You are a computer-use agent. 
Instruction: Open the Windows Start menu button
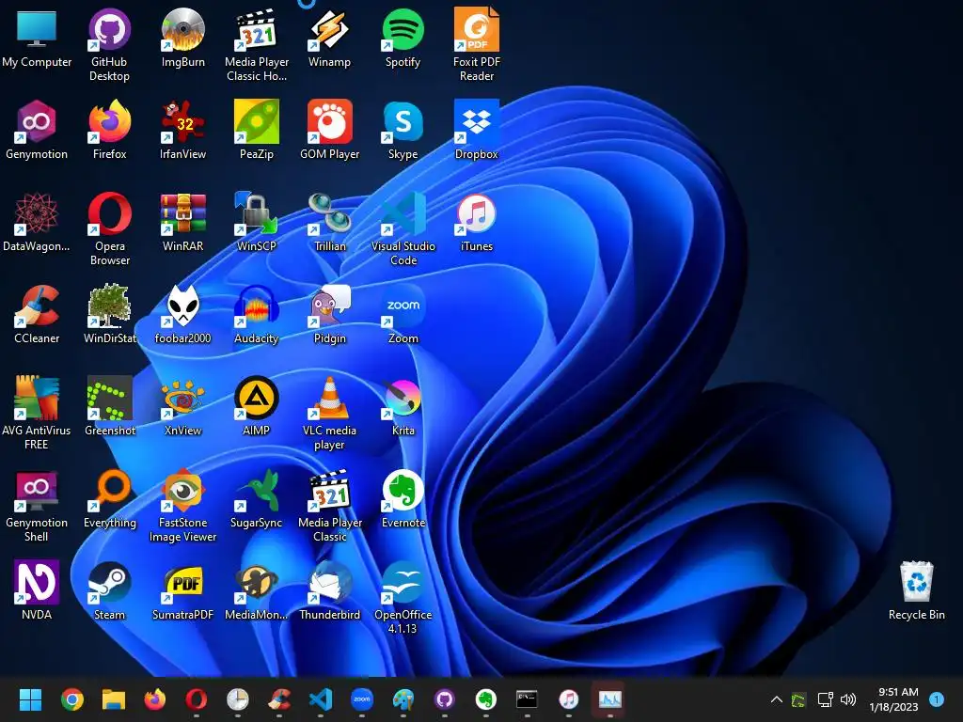30,698
